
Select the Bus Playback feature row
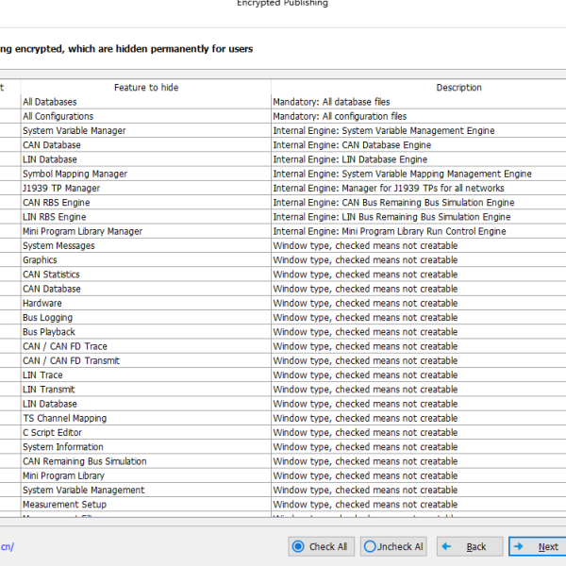pos(49,332)
